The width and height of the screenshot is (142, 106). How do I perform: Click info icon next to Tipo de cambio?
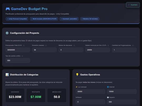pyautogui.click(x=22, y=56)
